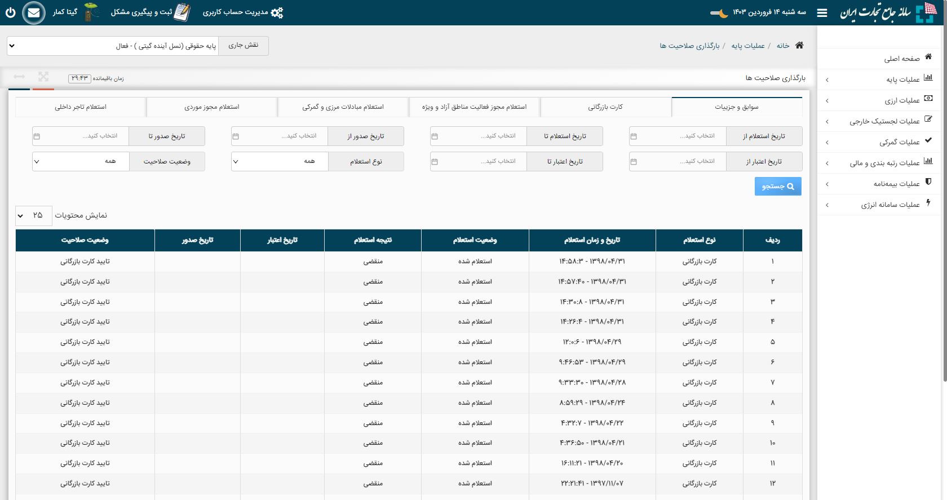Expand عملیات لجستیک خارجی sidebar menu

(x=879, y=121)
